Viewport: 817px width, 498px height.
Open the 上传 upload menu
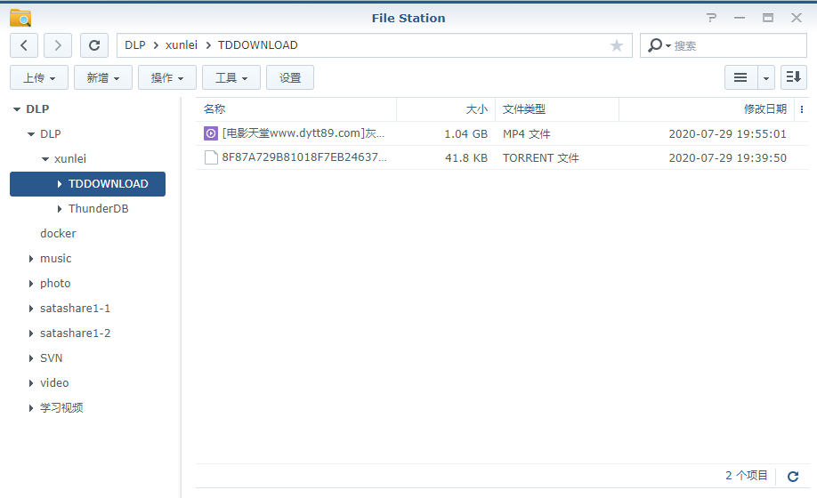click(39, 77)
